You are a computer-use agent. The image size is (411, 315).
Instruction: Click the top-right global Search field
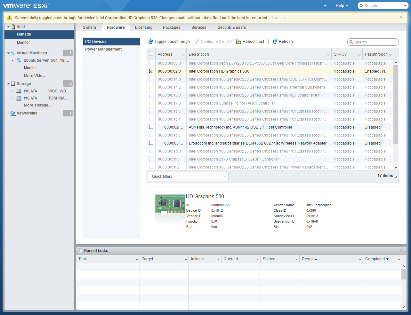(383, 6)
